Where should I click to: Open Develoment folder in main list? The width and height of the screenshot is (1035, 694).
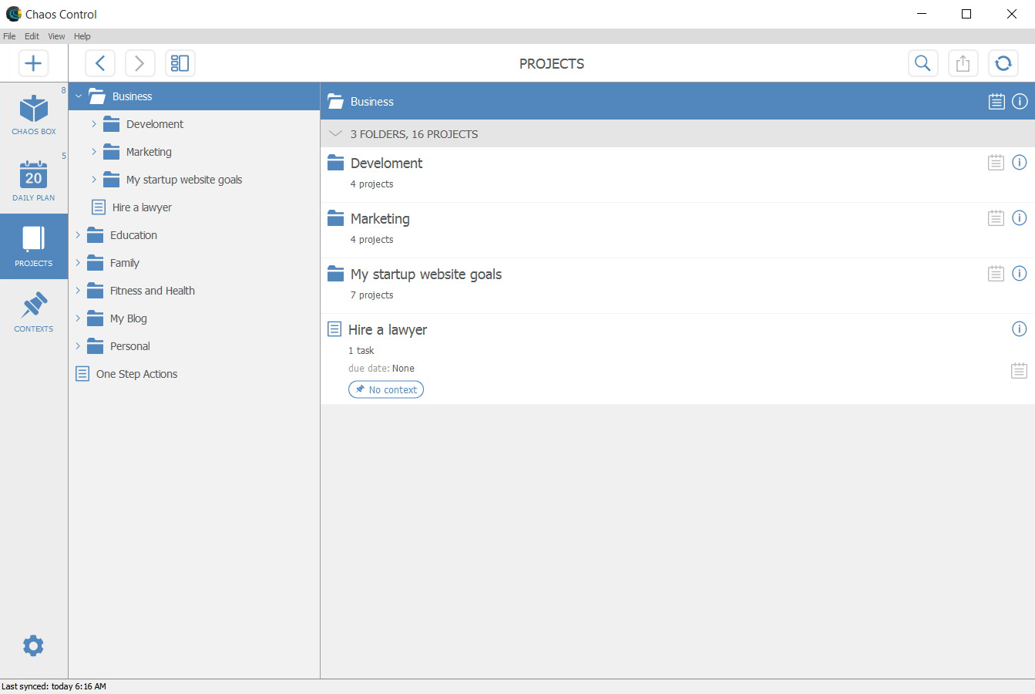click(677, 174)
